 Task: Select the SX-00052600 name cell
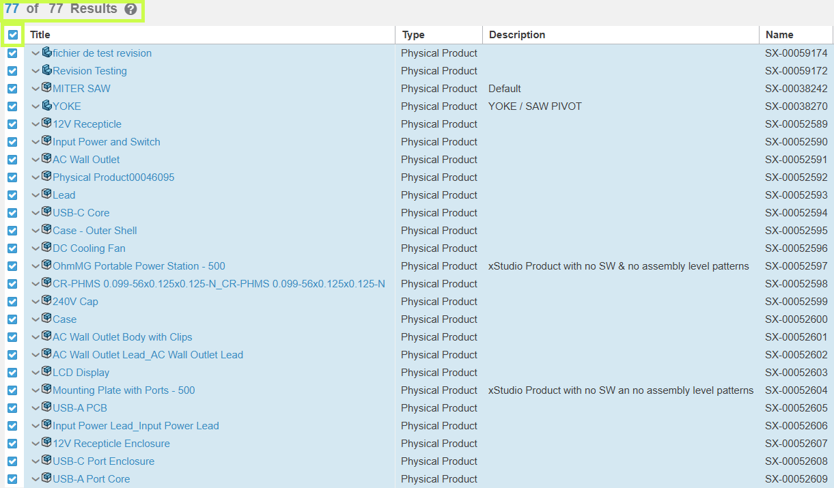tap(796, 319)
